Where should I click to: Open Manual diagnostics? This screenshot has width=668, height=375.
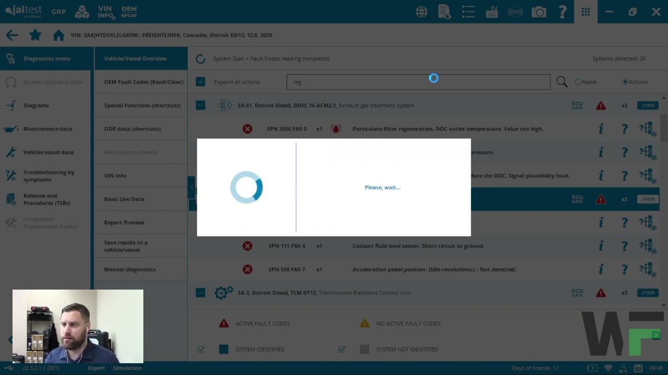[x=141, y=269]
